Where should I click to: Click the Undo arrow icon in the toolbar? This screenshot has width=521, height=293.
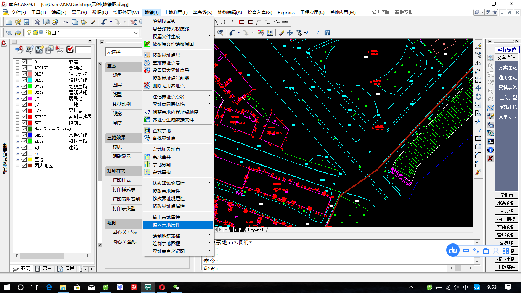(x=232, y=32)
